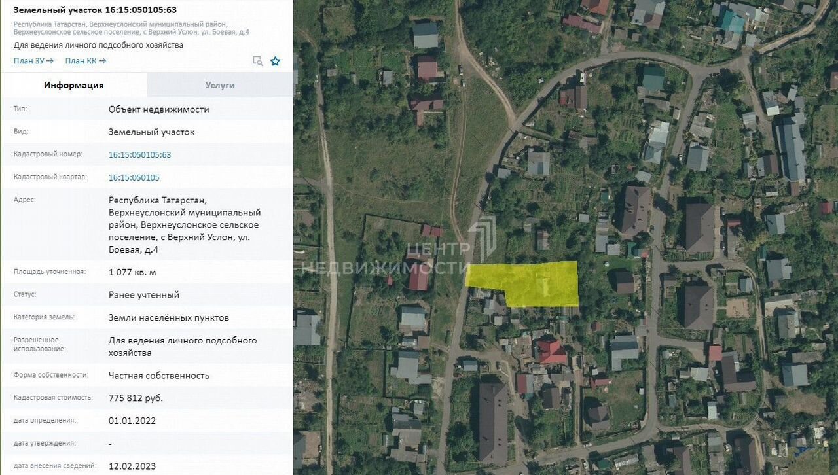Click the date 12.02.2023

click(x=132, y=466)
